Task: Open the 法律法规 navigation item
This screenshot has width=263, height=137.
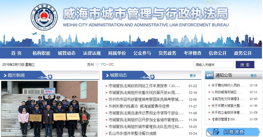Action: [92, 53]
